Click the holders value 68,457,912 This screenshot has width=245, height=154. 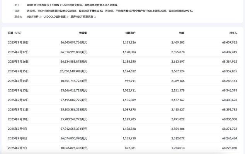click(x=230, y=42)
